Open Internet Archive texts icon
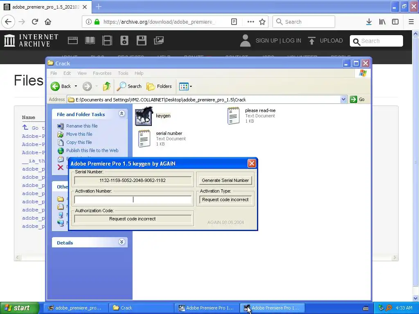This screenshot has width=419, height=314. pyautogui.click(x=90, y=40)
